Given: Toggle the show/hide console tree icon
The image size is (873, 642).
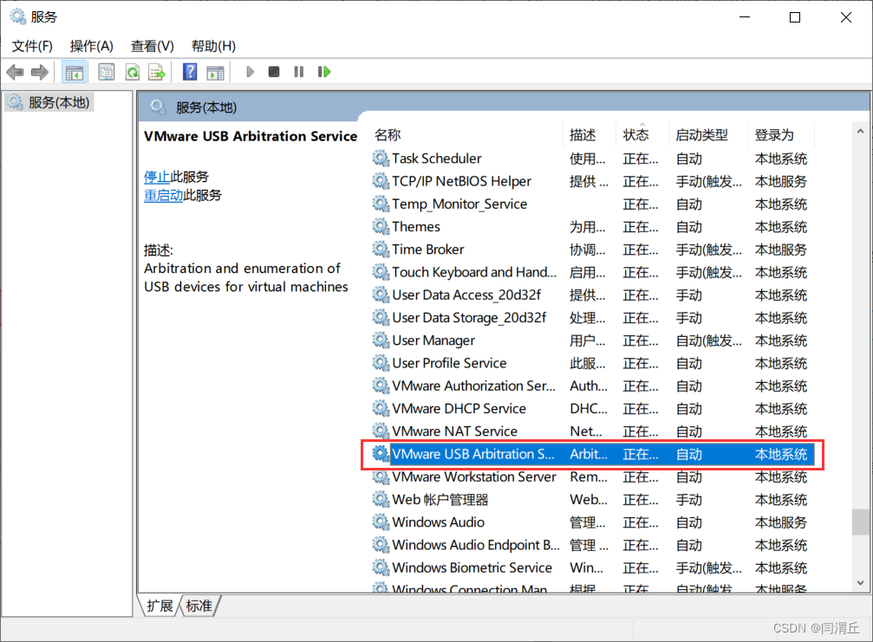Looking at the screenshot, I should tap(74, 72).
